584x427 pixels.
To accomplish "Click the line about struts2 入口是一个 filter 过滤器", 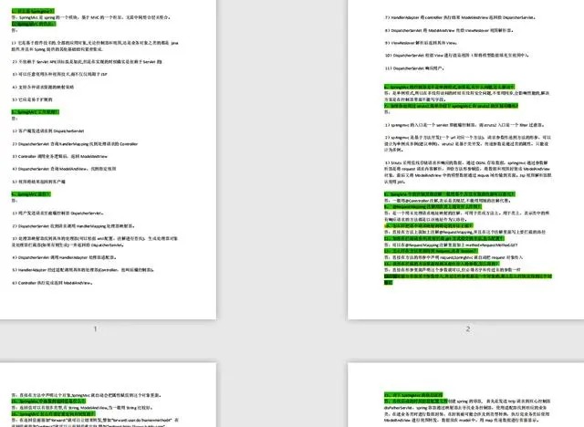I will (x=464, y=125).
